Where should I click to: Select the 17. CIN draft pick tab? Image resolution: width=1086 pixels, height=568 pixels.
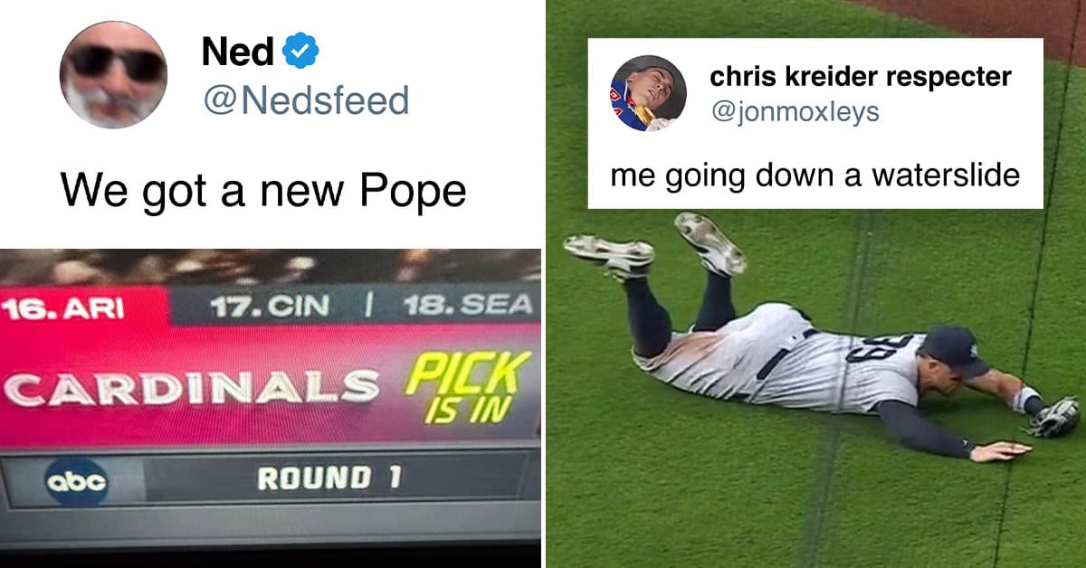[x=269, y=307]
